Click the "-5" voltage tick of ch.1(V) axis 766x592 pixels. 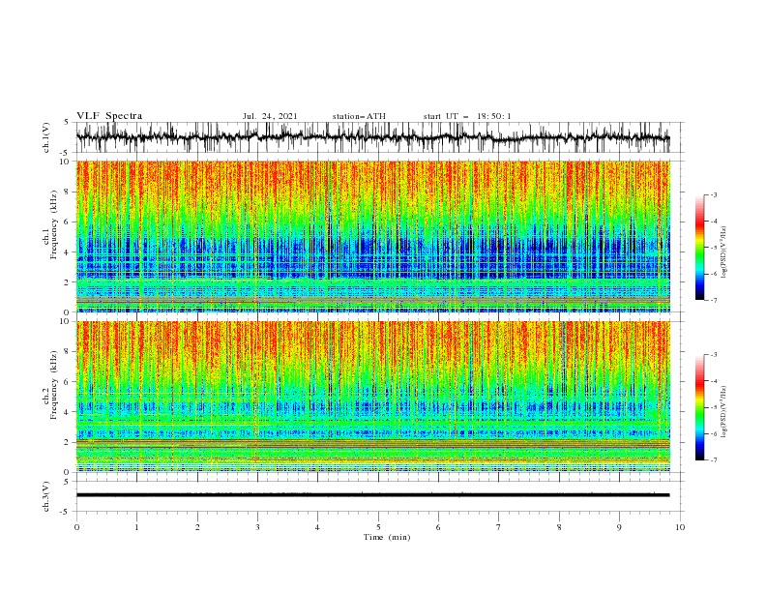point(65,153)
